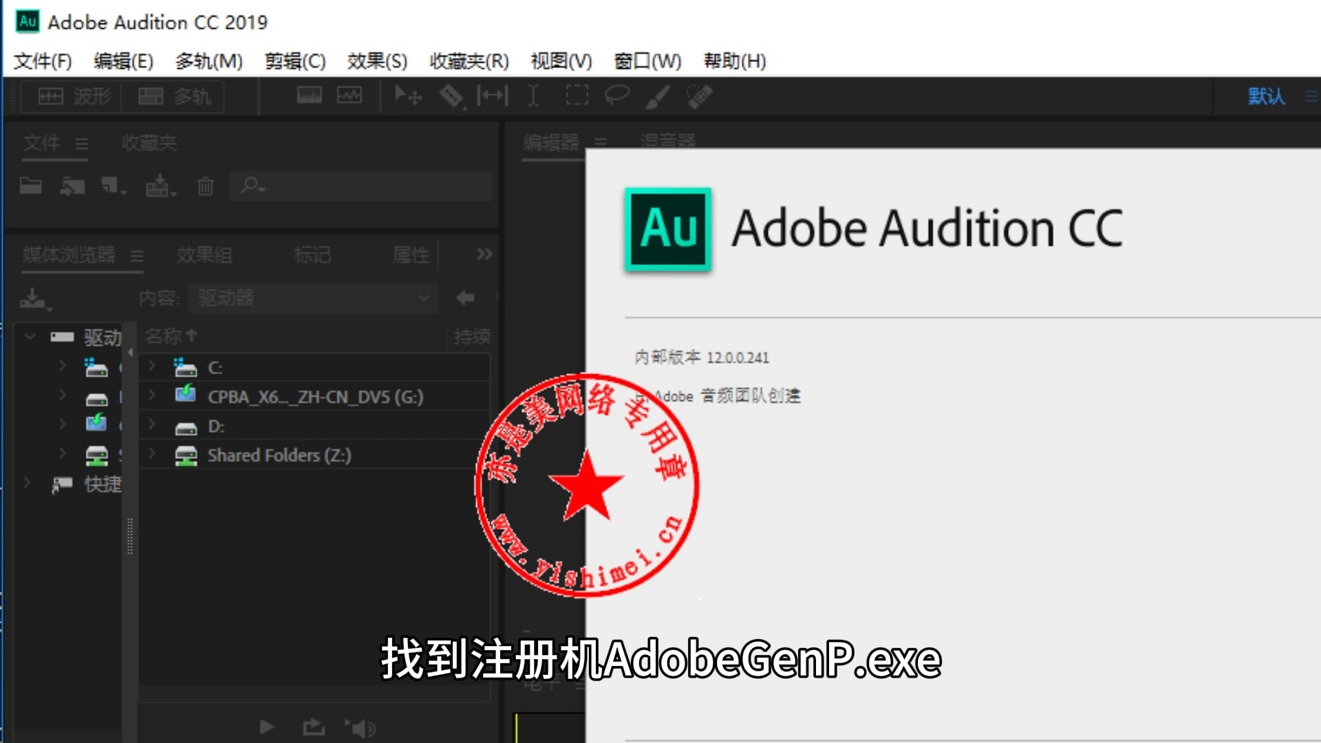
Task: Switch to the 属性 tab
Action: pos(411,255)
